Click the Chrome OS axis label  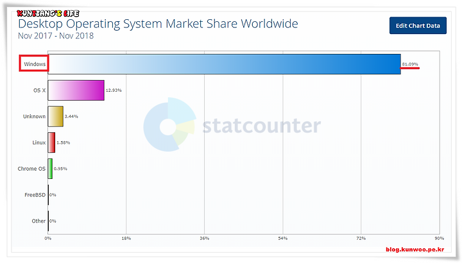31,169
